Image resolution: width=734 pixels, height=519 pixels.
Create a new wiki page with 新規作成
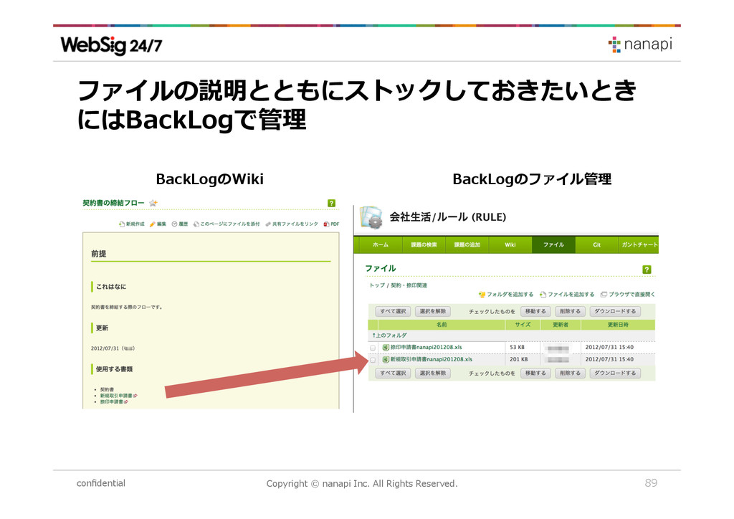(132, 224)
